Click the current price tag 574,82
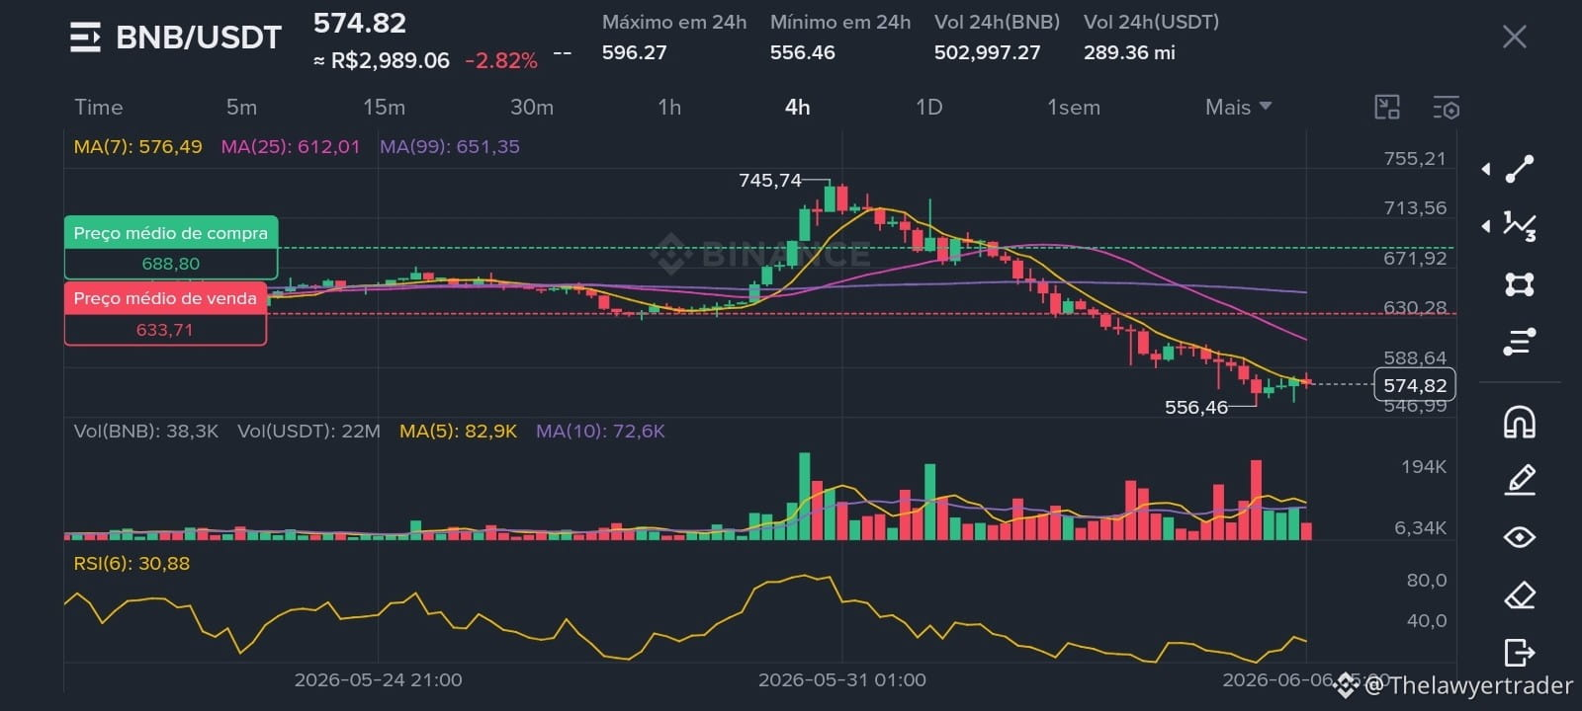Screen dimensions: 1582x711 click(1415, 385)
